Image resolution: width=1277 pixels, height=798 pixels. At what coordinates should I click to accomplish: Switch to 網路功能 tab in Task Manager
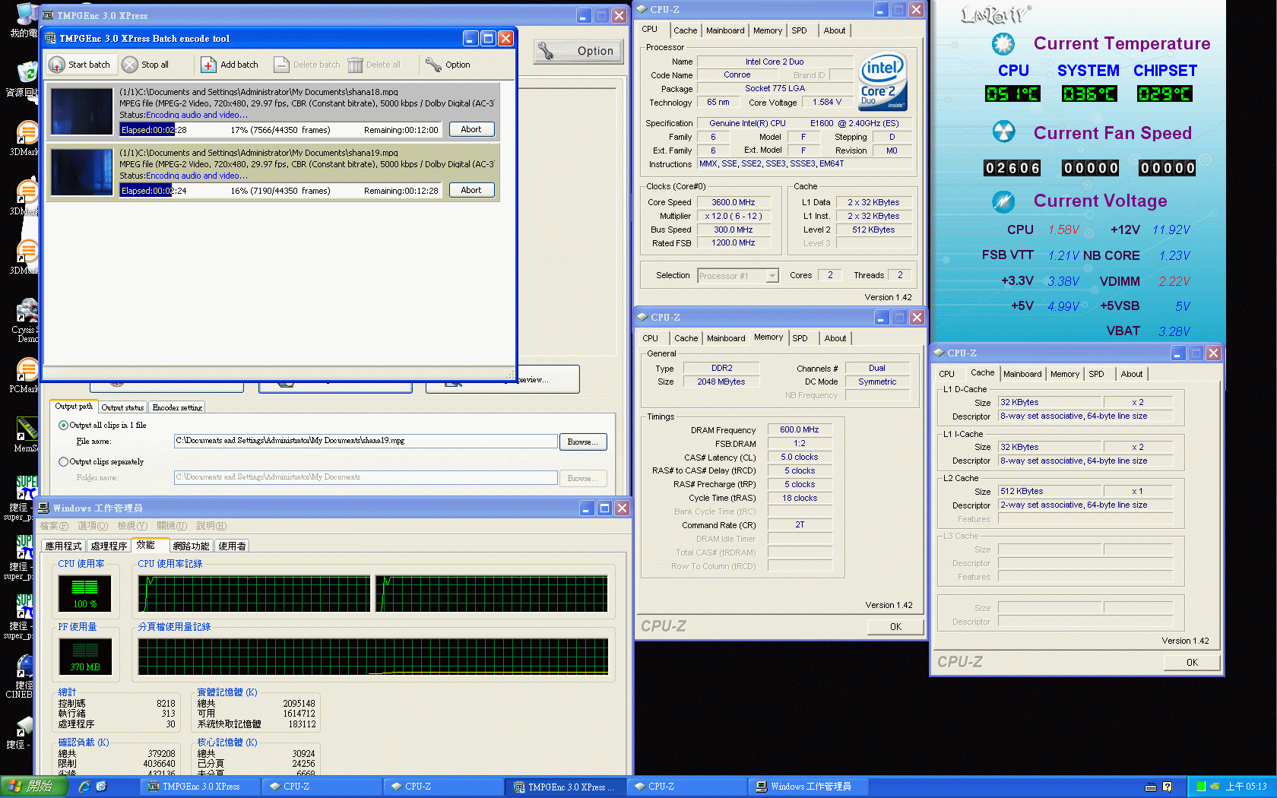(x=191, y=546)
